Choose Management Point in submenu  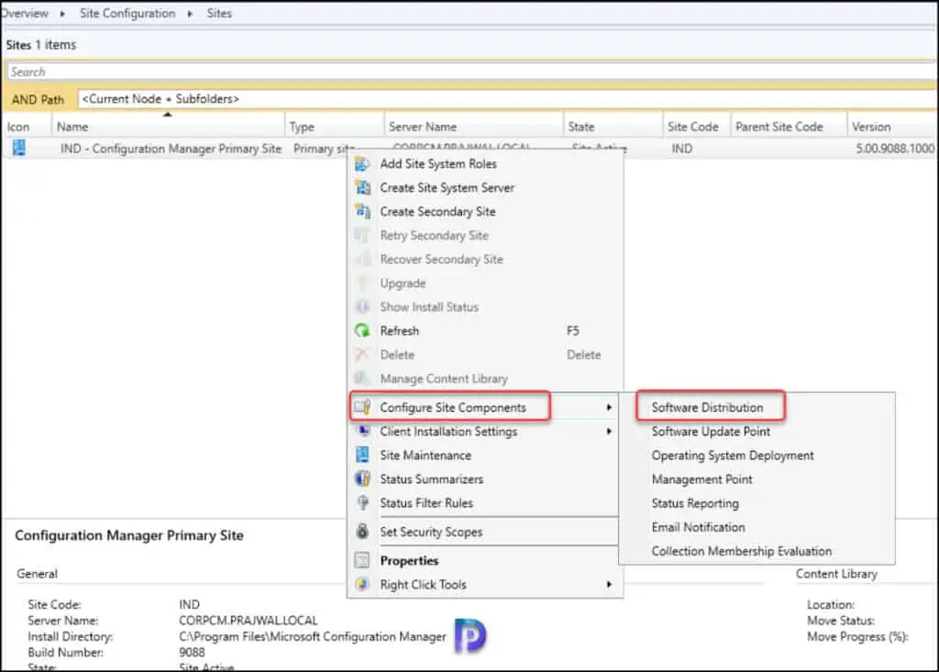click(x=701, y=479)
